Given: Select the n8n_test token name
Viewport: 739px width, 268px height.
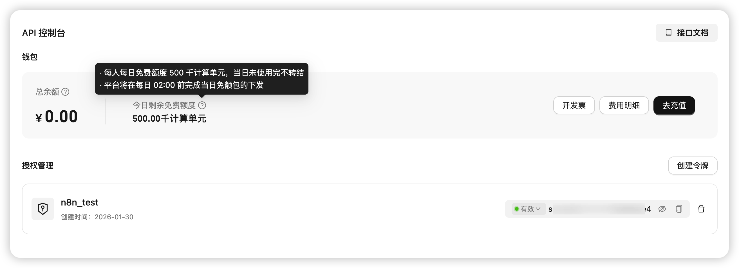Looking at the screenshot, I should coord(79,203).
